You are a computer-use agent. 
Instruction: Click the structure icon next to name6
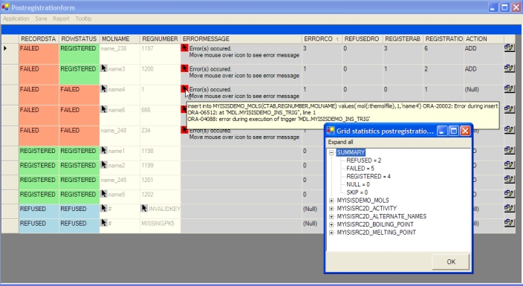[x=104, y=109]
